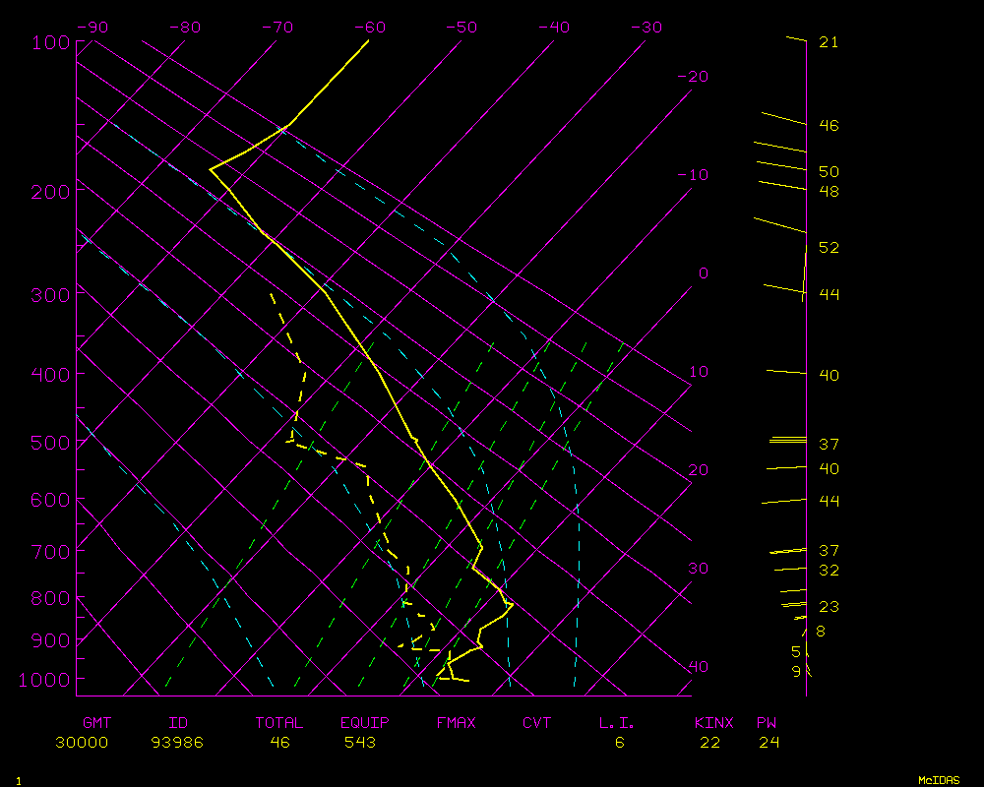Click the wind speed value 52

[829, 248]
